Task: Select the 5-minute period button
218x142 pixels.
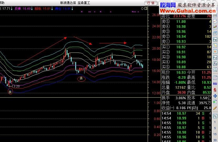Action: 215,128
